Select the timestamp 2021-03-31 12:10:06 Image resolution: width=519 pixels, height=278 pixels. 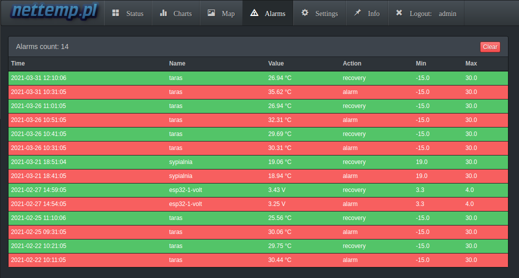(x=39, y=78)
